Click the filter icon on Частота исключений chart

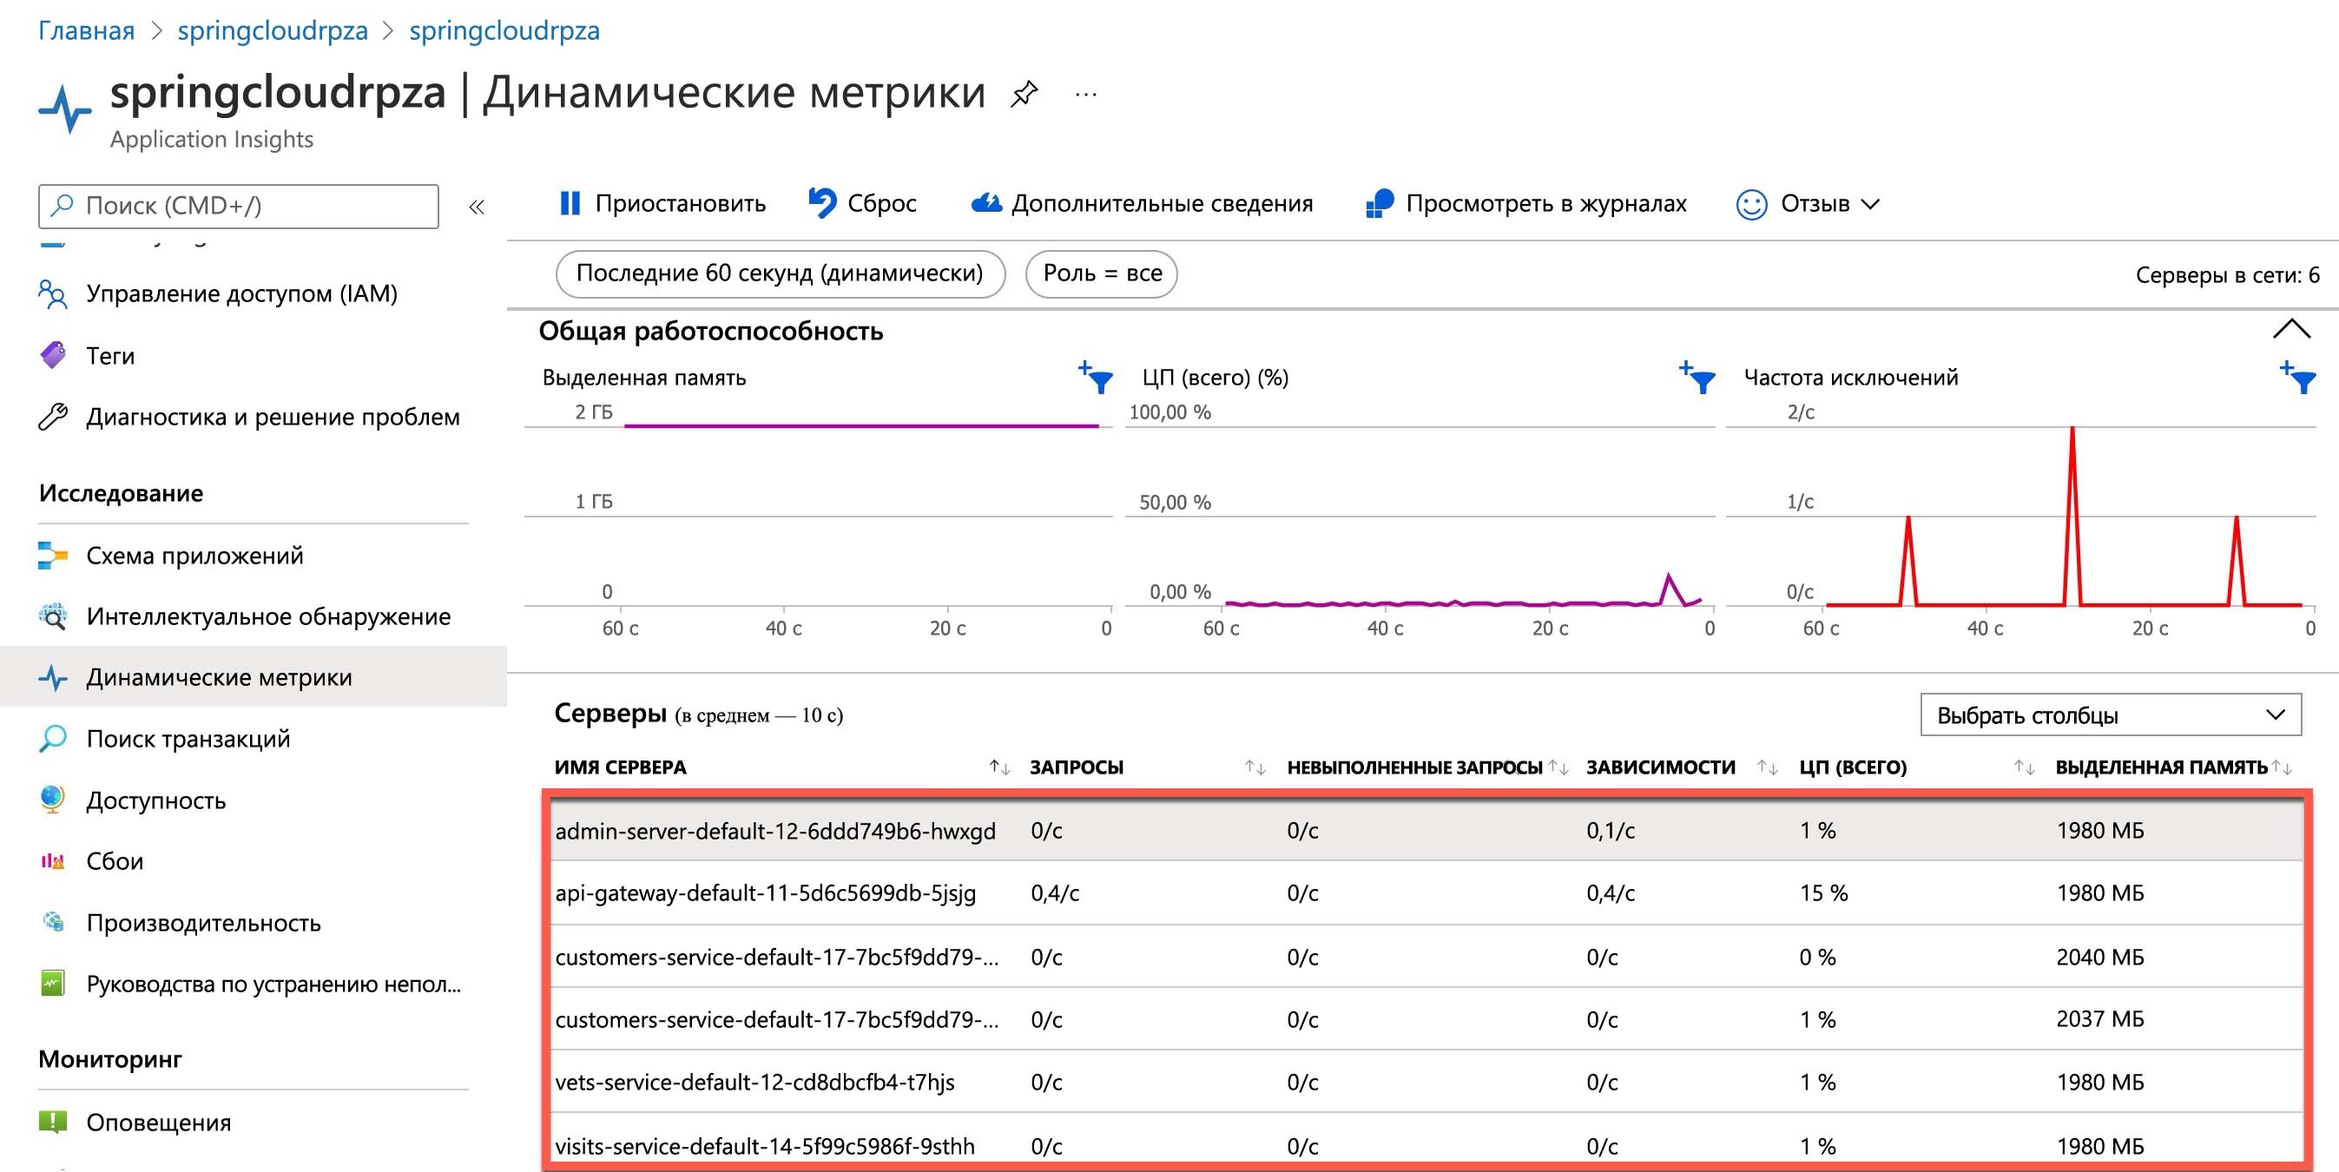[2303, 380]
